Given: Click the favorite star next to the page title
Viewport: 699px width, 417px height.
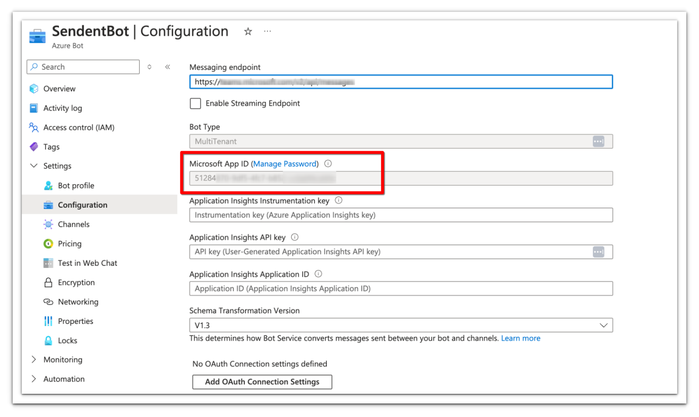Looking at the screenshot, I should [248, 31].
